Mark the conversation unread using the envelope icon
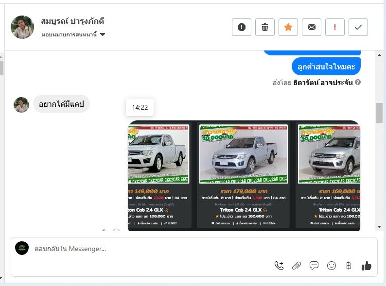 [x=312, y=27]
